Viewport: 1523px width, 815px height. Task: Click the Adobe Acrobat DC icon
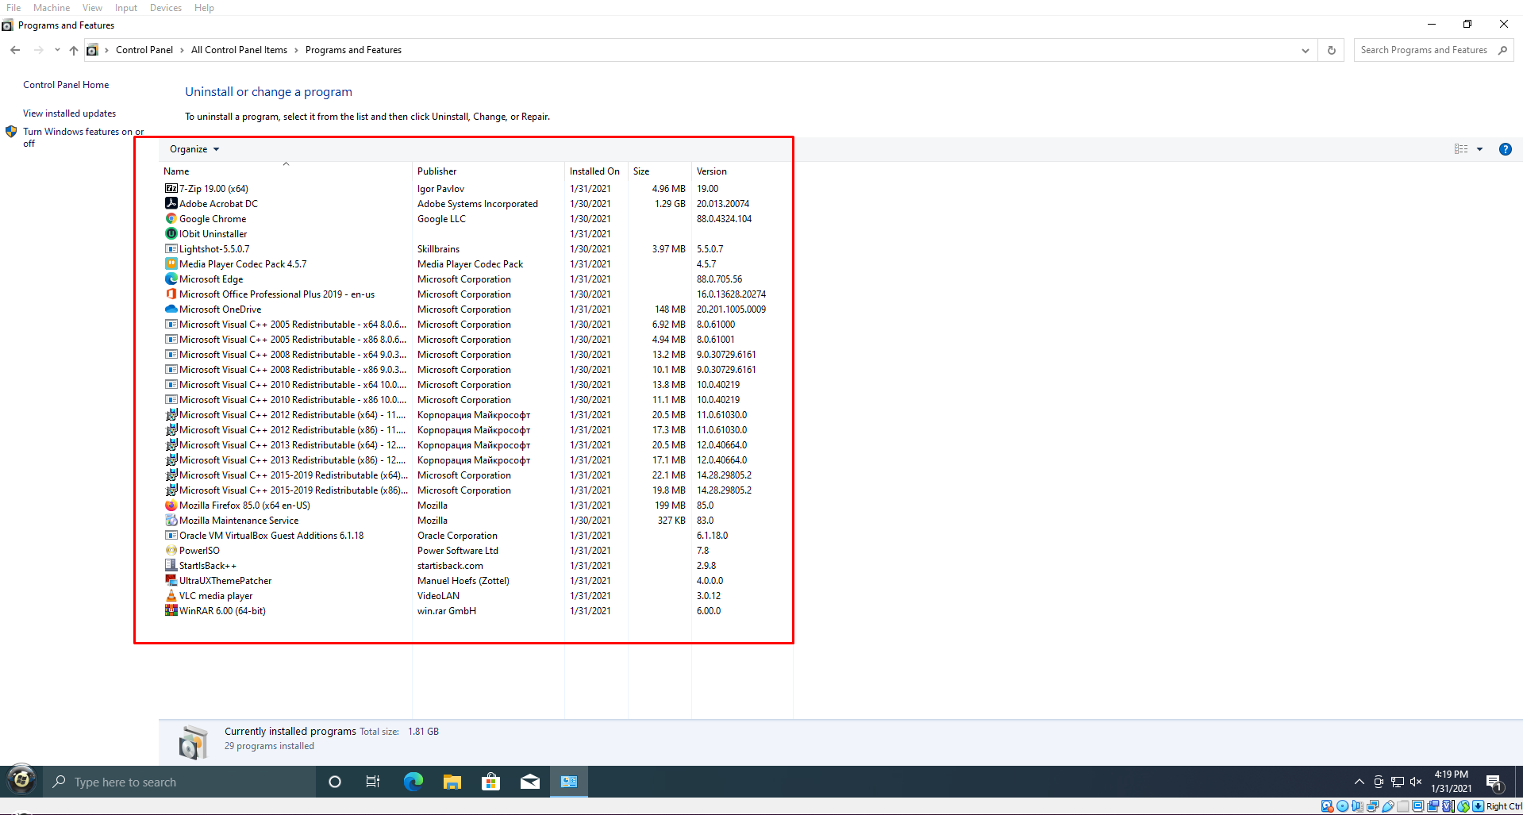point(171,204)
